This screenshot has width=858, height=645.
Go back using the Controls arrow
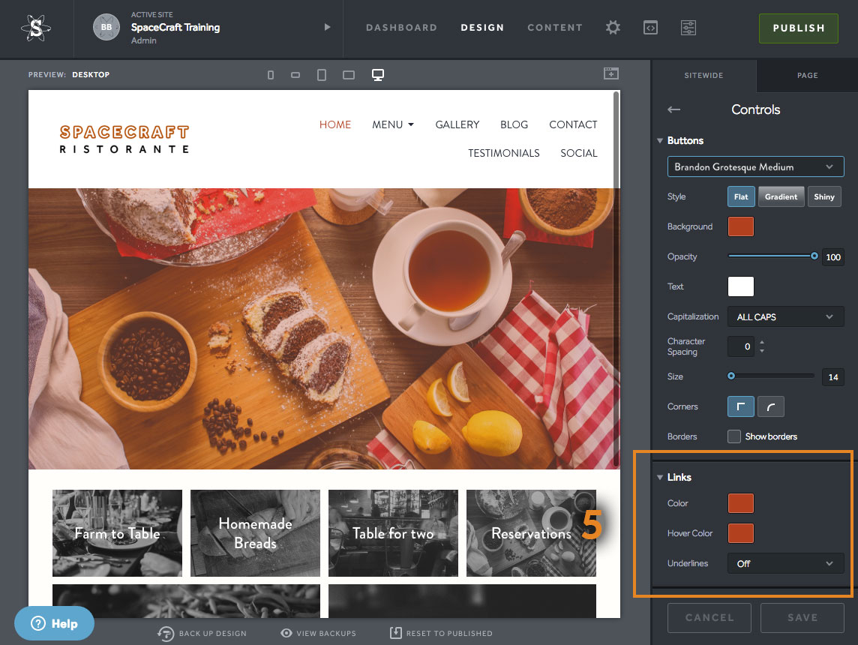[x=674, y=109]
